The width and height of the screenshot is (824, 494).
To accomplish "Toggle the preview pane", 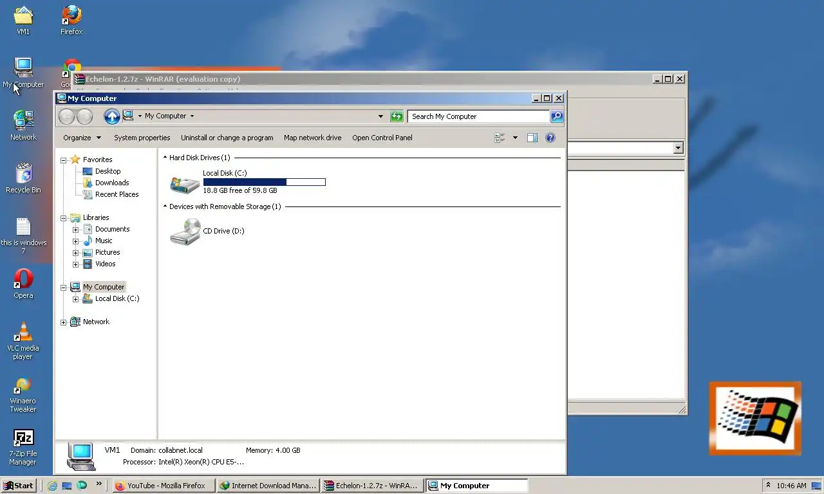I will 532,138.
